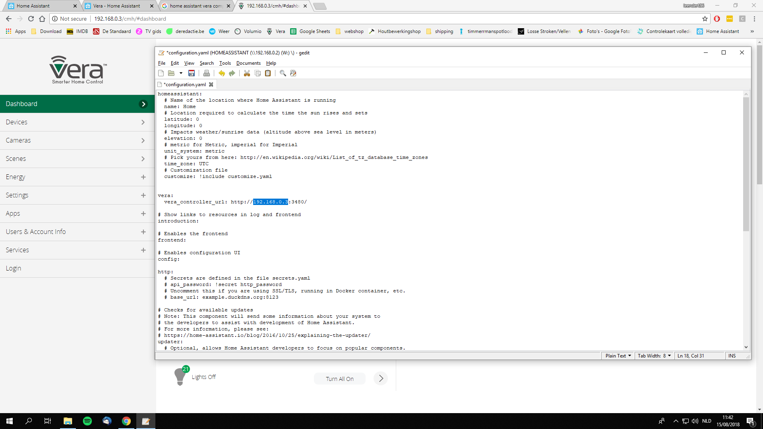Undo the last edit in gedit

tap(222, 73)
